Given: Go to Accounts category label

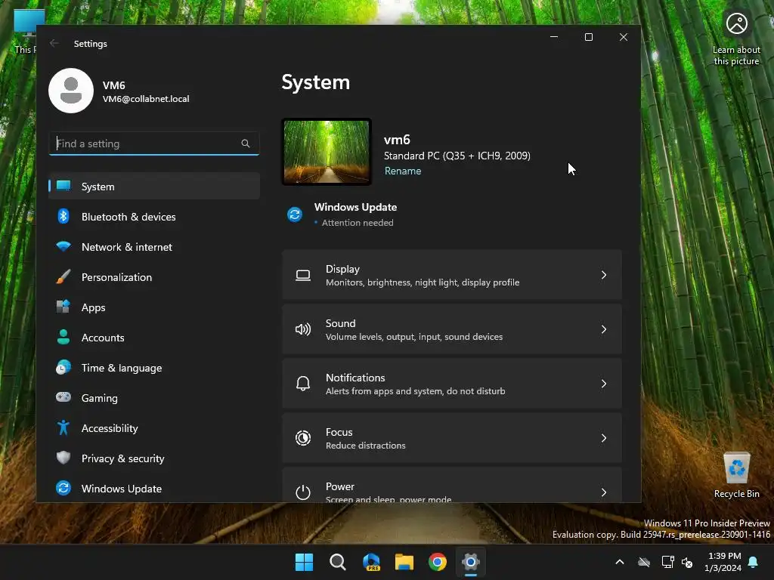Looking at the screenshot, I should [103, 338].
